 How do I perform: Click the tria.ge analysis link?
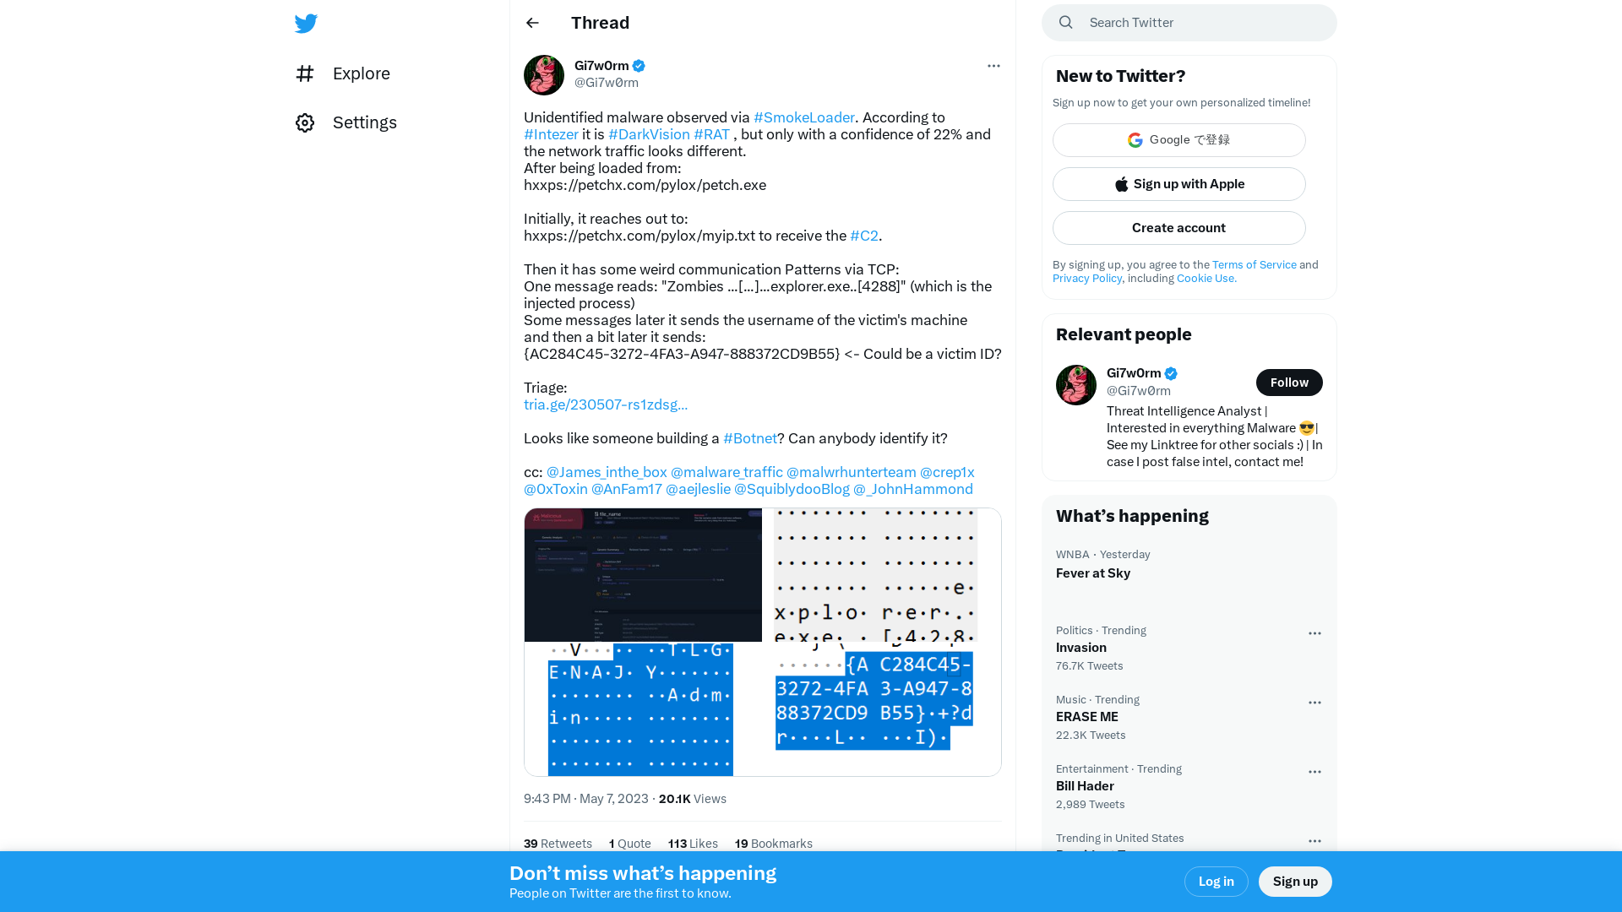point(605,404)
